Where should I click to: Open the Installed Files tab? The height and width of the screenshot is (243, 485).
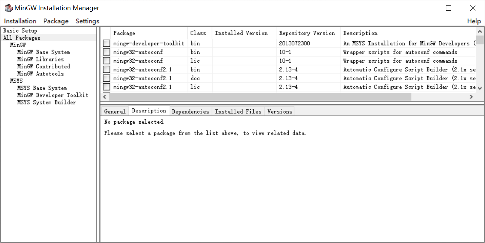(238, 111)
